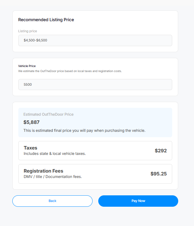Click the Taxes heading

point(30,148)
